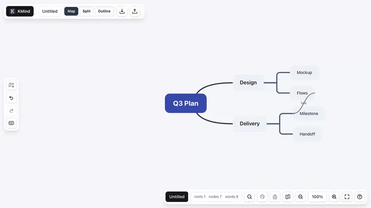Open the theme palette icon in bottom bar

(x=262, y=197)
